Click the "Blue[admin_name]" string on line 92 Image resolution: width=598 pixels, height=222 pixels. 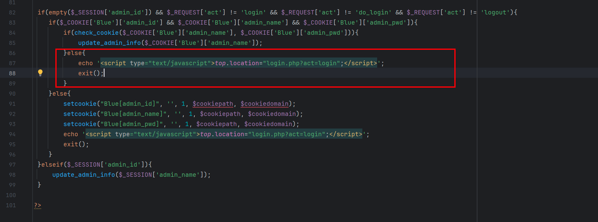coord(134,114)
